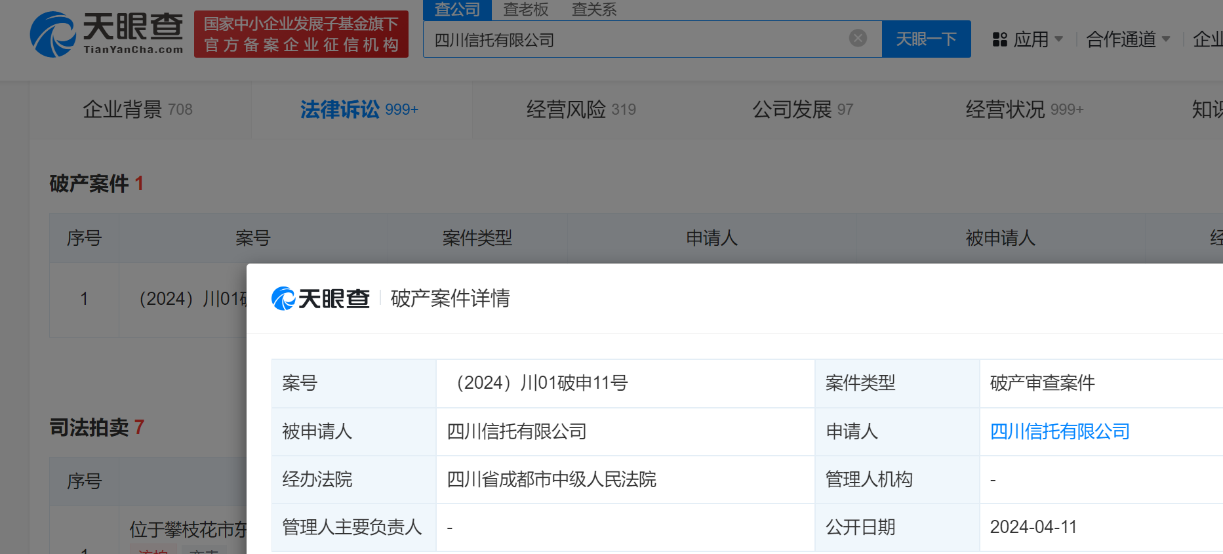This screenshot has width=1223, height=554.
Task: Open the 经营状况 section tab
Action: click(1024, 109)
